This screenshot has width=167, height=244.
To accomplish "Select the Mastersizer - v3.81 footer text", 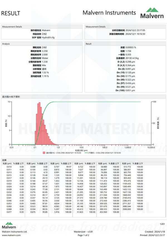I will point(83,231).
